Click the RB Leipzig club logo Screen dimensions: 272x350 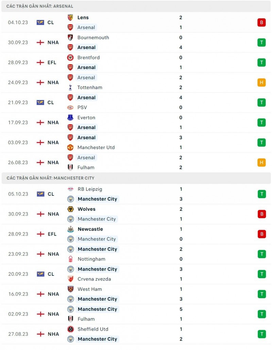[x=70, y=189]
